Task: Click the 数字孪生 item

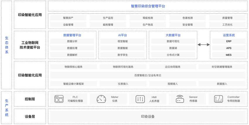Action: tap(122, 55)
